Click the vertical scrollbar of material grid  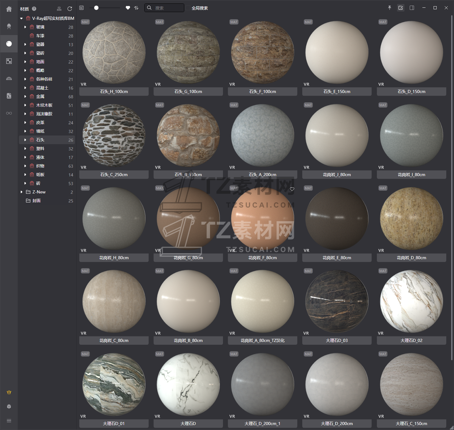click(x=452, y=188)
